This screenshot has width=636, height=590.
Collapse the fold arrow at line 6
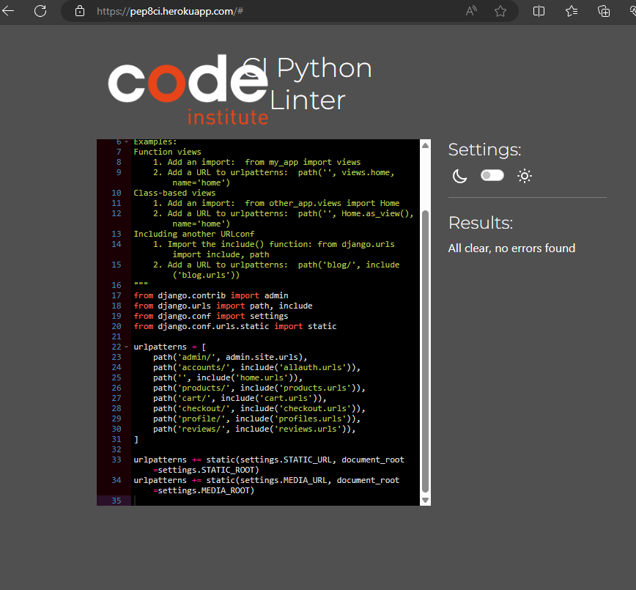pos(126,141)
